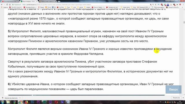The height and width of the screenshot is (104, 185).
Task: Click the red round app taskbar icon
Action: (56, 102)
